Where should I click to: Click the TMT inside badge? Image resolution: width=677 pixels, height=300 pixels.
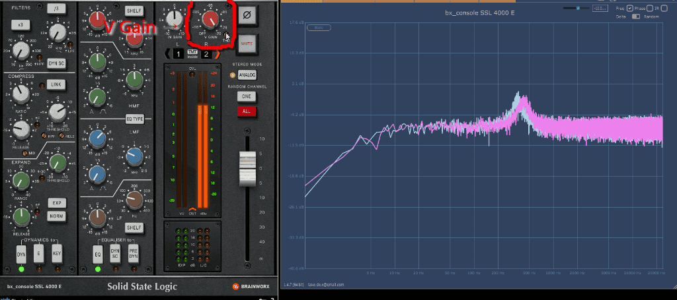(192, 53)
